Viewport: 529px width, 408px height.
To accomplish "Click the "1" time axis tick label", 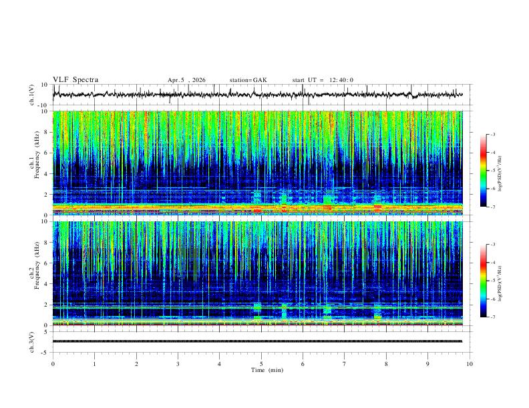I will pyautogui.click(x=94, y=364).
